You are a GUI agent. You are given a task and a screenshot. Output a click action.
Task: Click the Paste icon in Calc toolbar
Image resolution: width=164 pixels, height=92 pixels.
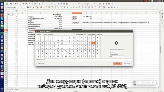coord(35,4)
